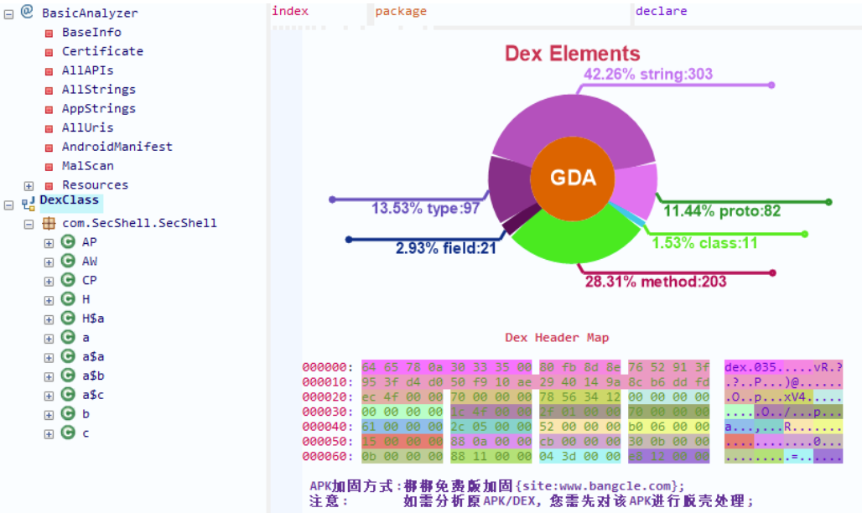This screenshot has width=862, height=513.
Task: Expand the CP class node
Action: [49, 281]
